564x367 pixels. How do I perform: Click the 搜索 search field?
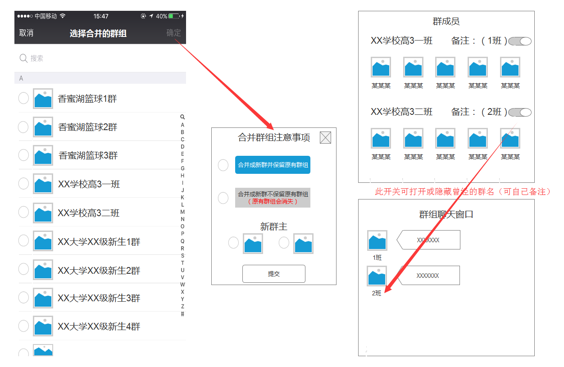pyautogui.click(x=99, y=58)
